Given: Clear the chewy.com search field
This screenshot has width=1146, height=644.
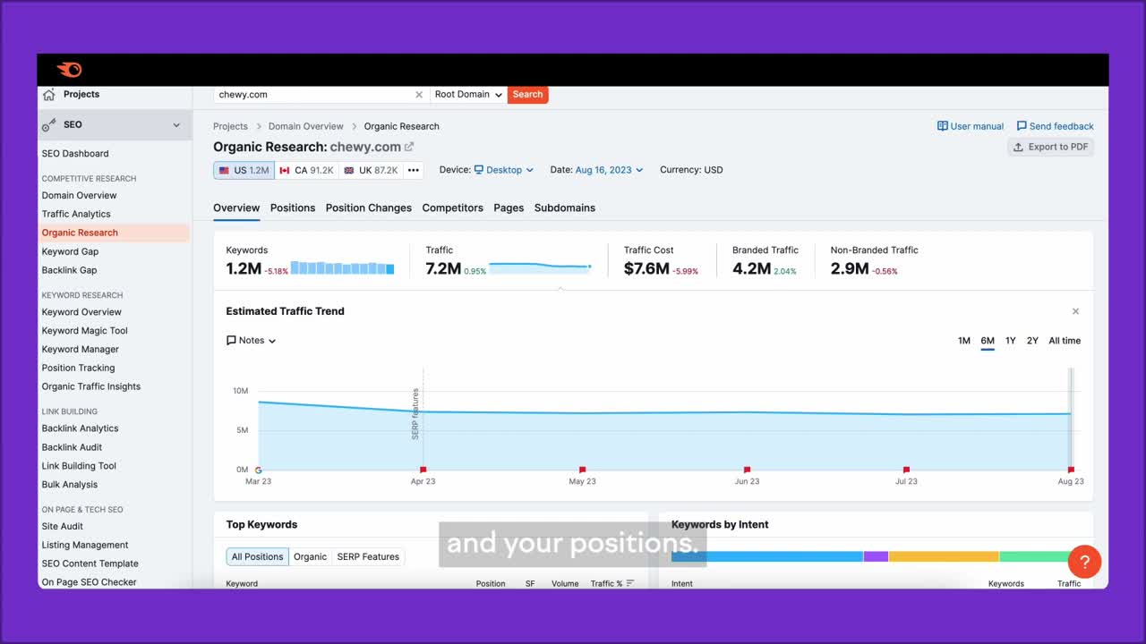Looking at the screenshot, I should pyautogui.click(x=419, y=95).
